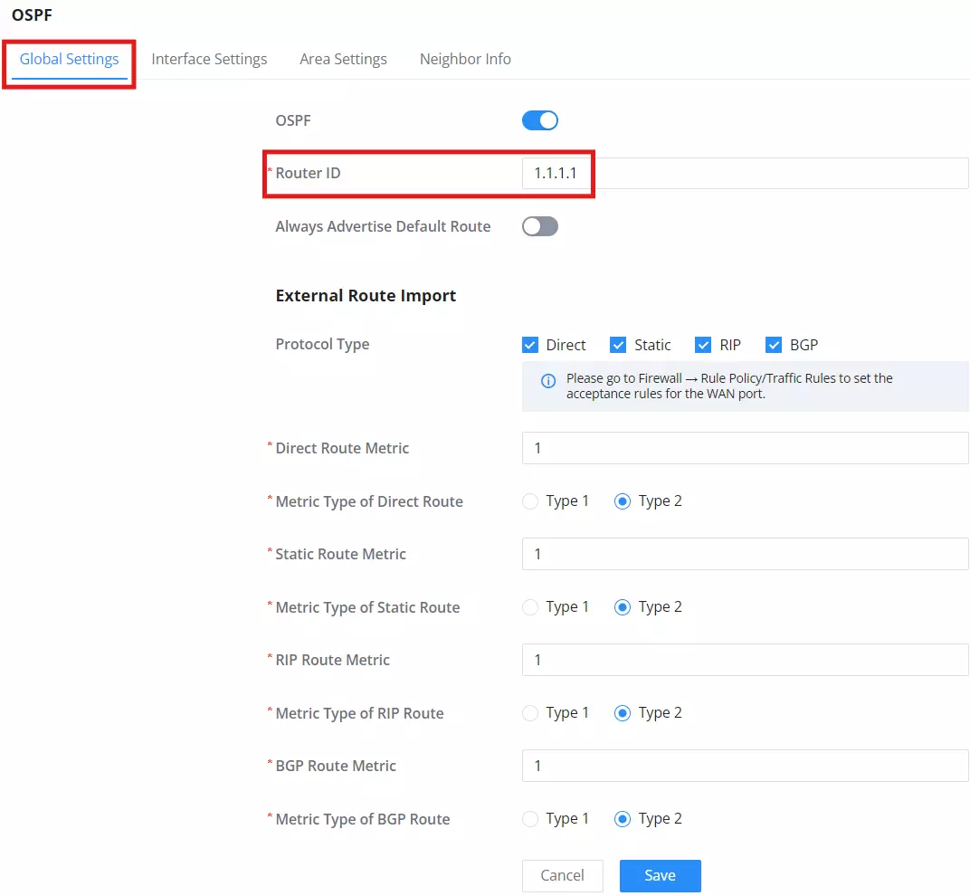Click the OSPF page title
This screenshot has width=970, height=896.
(33, 14)
